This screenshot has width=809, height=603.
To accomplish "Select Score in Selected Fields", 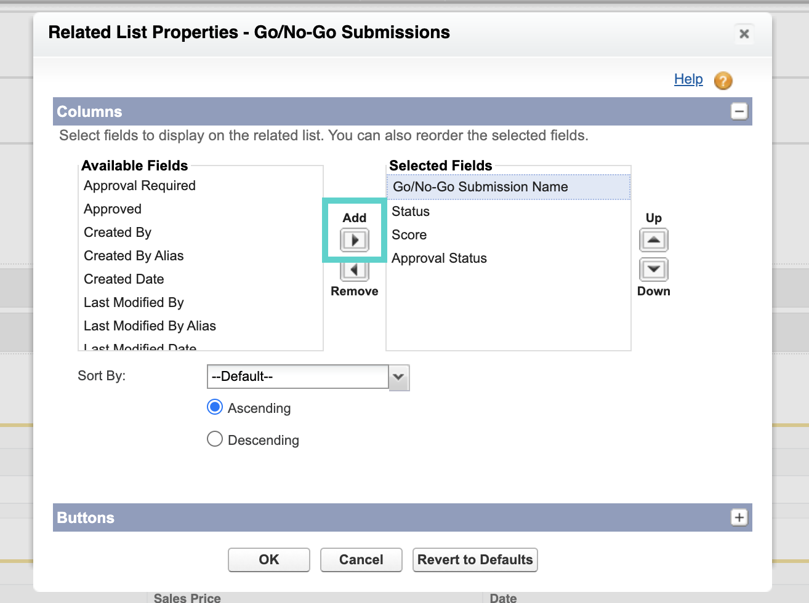I will (x=509, y=235).
